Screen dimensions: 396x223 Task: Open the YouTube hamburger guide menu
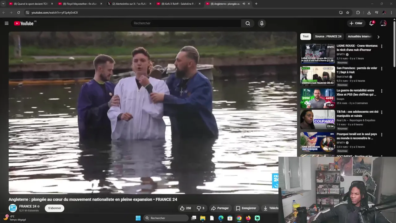(6, 23)
